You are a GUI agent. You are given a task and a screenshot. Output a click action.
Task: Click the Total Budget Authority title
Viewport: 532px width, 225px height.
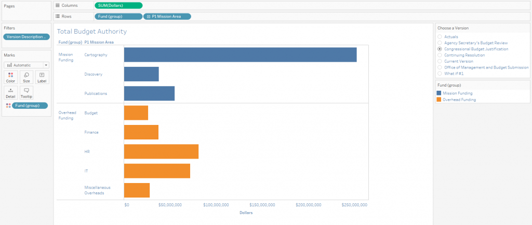[x=91, y=32]
